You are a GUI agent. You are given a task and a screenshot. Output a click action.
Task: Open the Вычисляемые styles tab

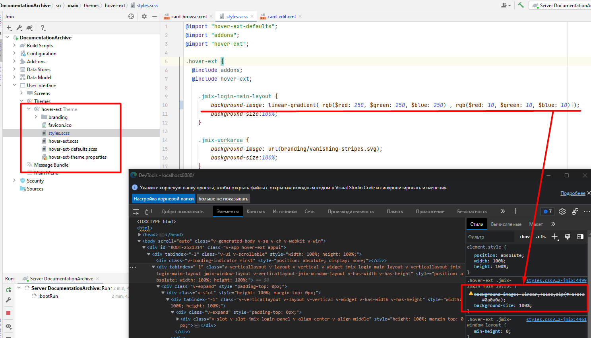[506, 224]
